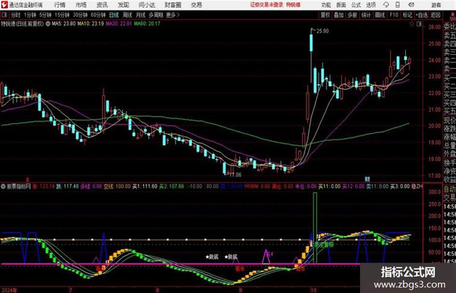Expand the round arrow before 股票指标网 indicator
The height and width of the screenshot is (293, 456).
pos(3,186)
